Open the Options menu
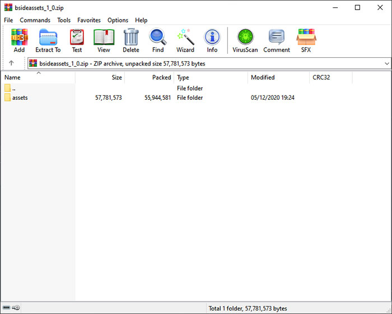This screenshot has width=392, height=314. pyautogui.click(x=118, y=20)
